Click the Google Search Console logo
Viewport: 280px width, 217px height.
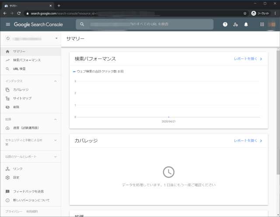click(x=38, y=24)
